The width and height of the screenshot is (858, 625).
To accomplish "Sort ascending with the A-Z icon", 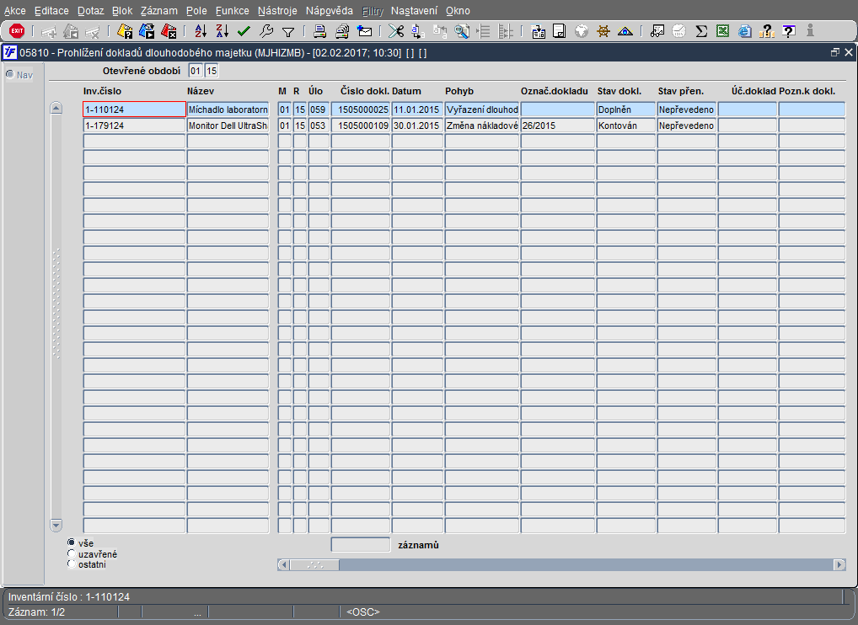I will pyautogui.click(x=201, y=31).
